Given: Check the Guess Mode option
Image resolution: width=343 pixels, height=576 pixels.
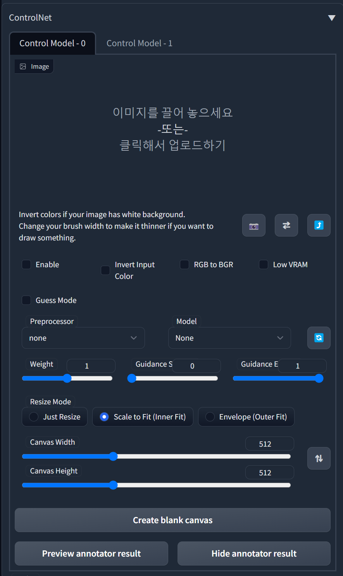Looking at the screenshot, I should point(26,300).
